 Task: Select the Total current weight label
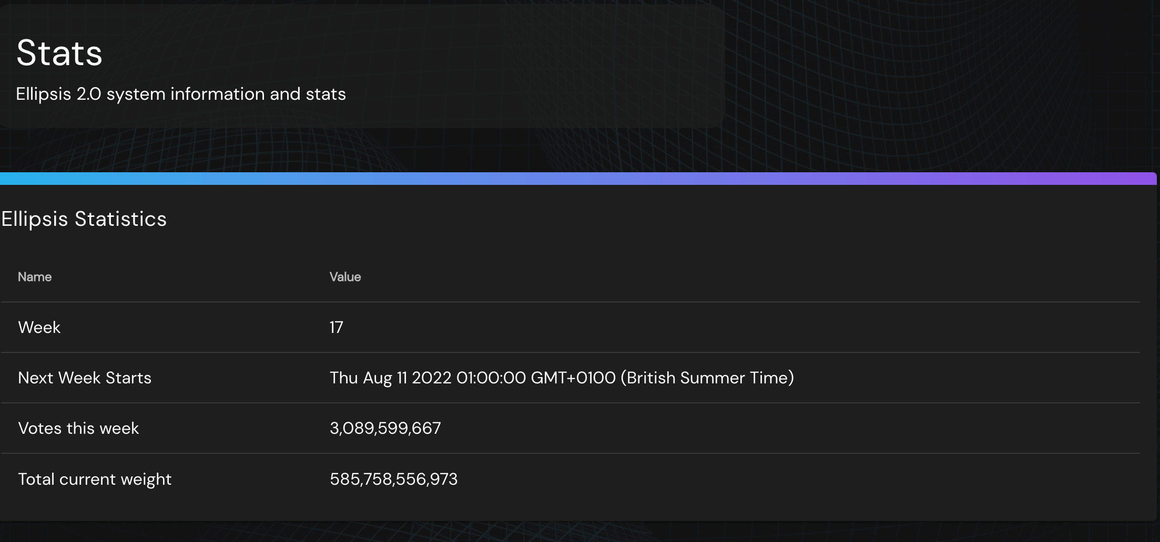[95, 479]
